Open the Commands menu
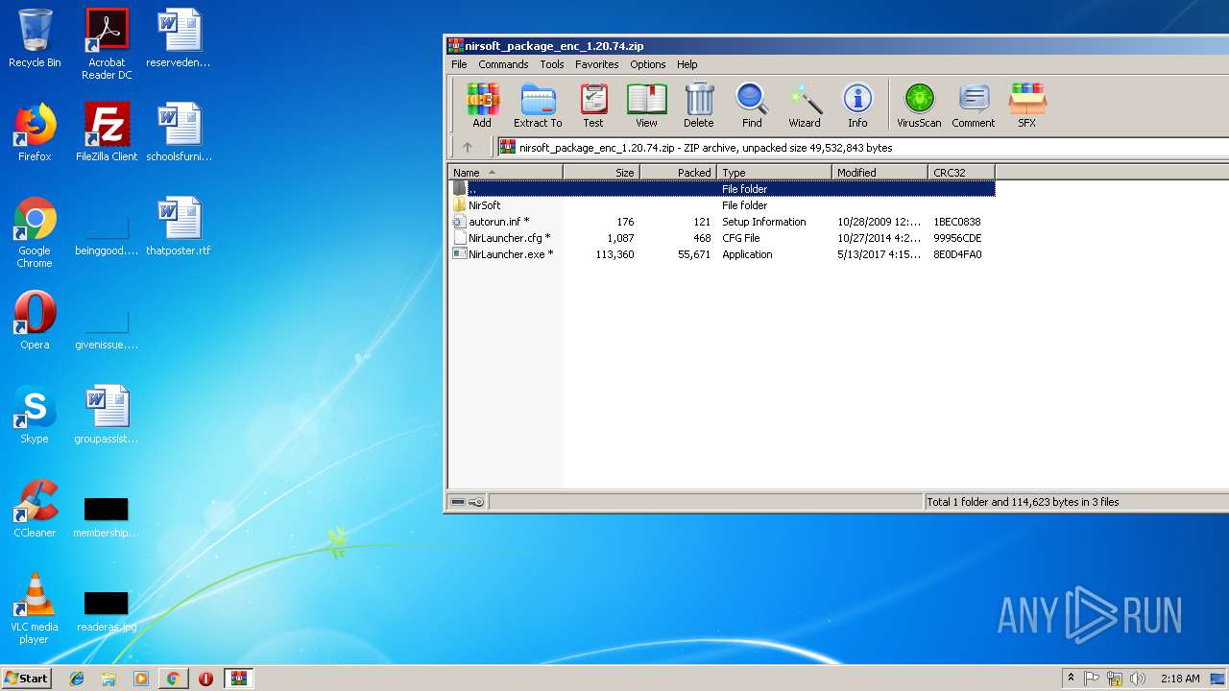This screenshot has height=691, width=1229. (503, 64)
